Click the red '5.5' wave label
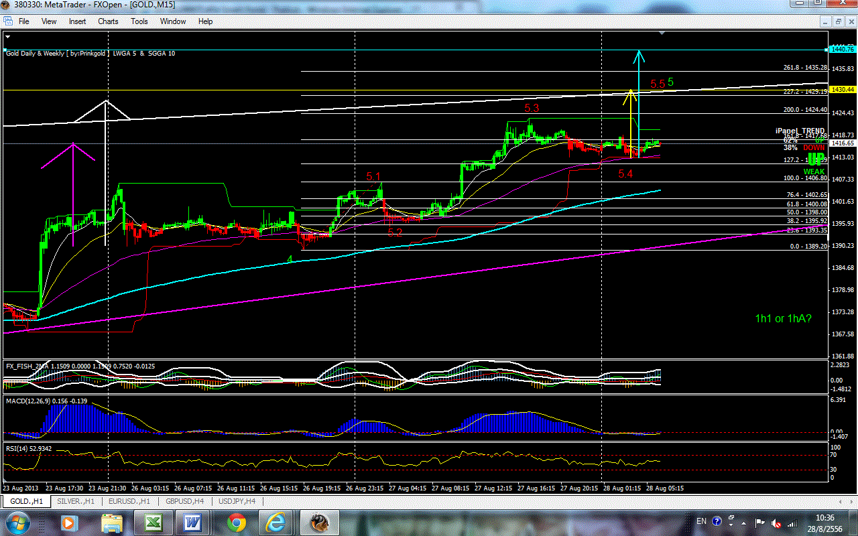Screen dimensions: 858x536 (658, 84)
